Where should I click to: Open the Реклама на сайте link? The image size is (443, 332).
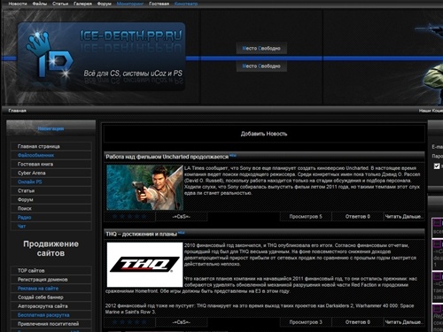pos(51,289)
